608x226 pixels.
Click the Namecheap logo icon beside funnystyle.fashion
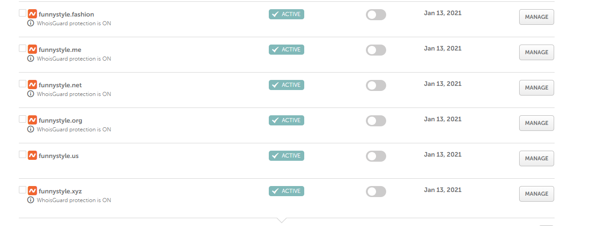(32, 14)
